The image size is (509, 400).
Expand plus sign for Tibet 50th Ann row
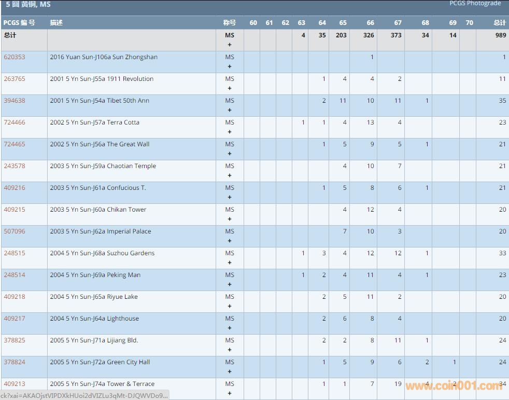[x=230, y=110]
